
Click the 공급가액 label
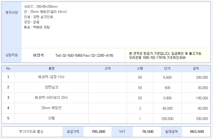(x=73, y=132)
